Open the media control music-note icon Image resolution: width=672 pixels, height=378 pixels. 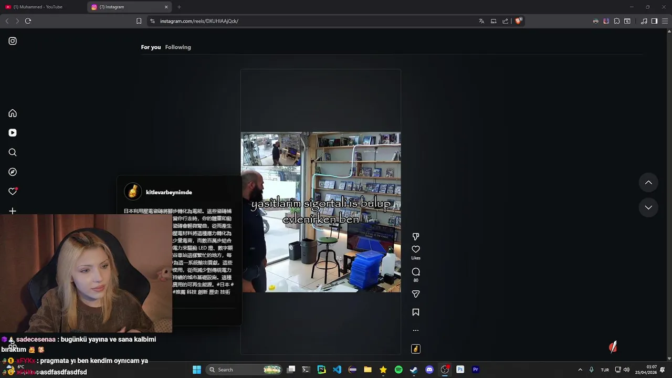[x=644, y=21]
